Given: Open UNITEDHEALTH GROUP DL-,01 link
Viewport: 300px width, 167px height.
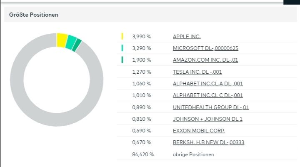Looking at the screenshot, I should pos(211,107).
